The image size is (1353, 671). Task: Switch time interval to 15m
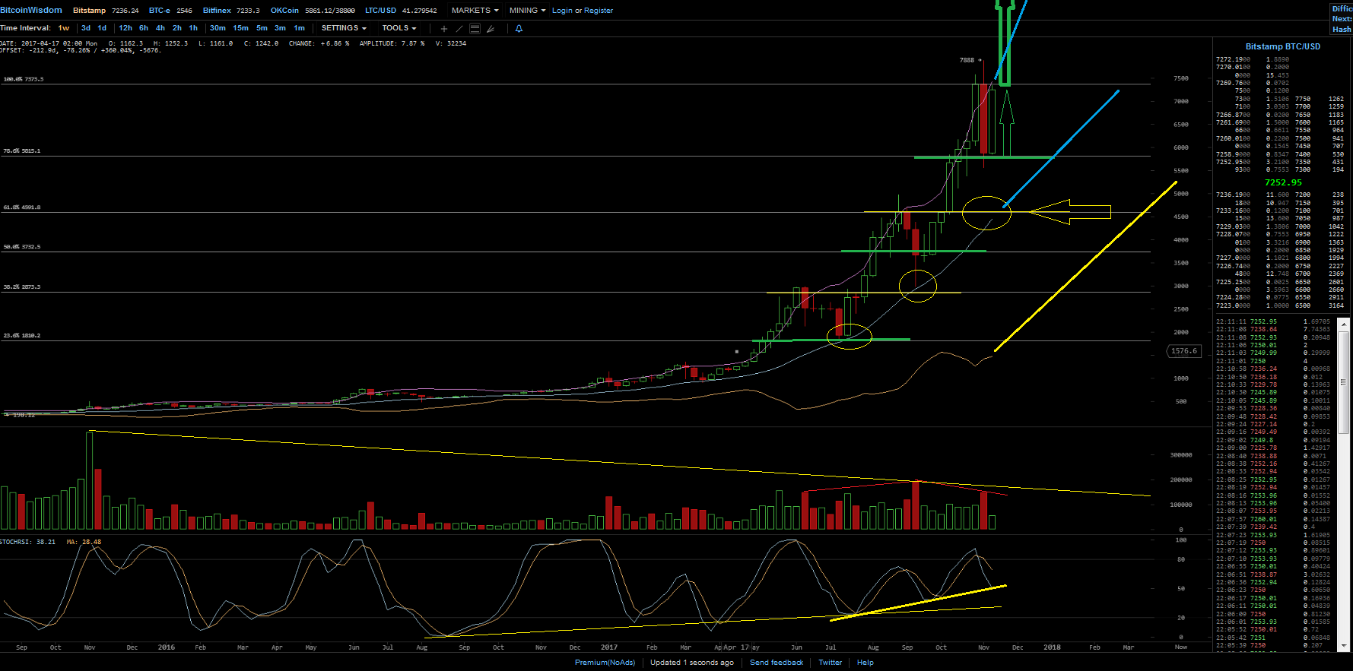(x=240, y=28)
